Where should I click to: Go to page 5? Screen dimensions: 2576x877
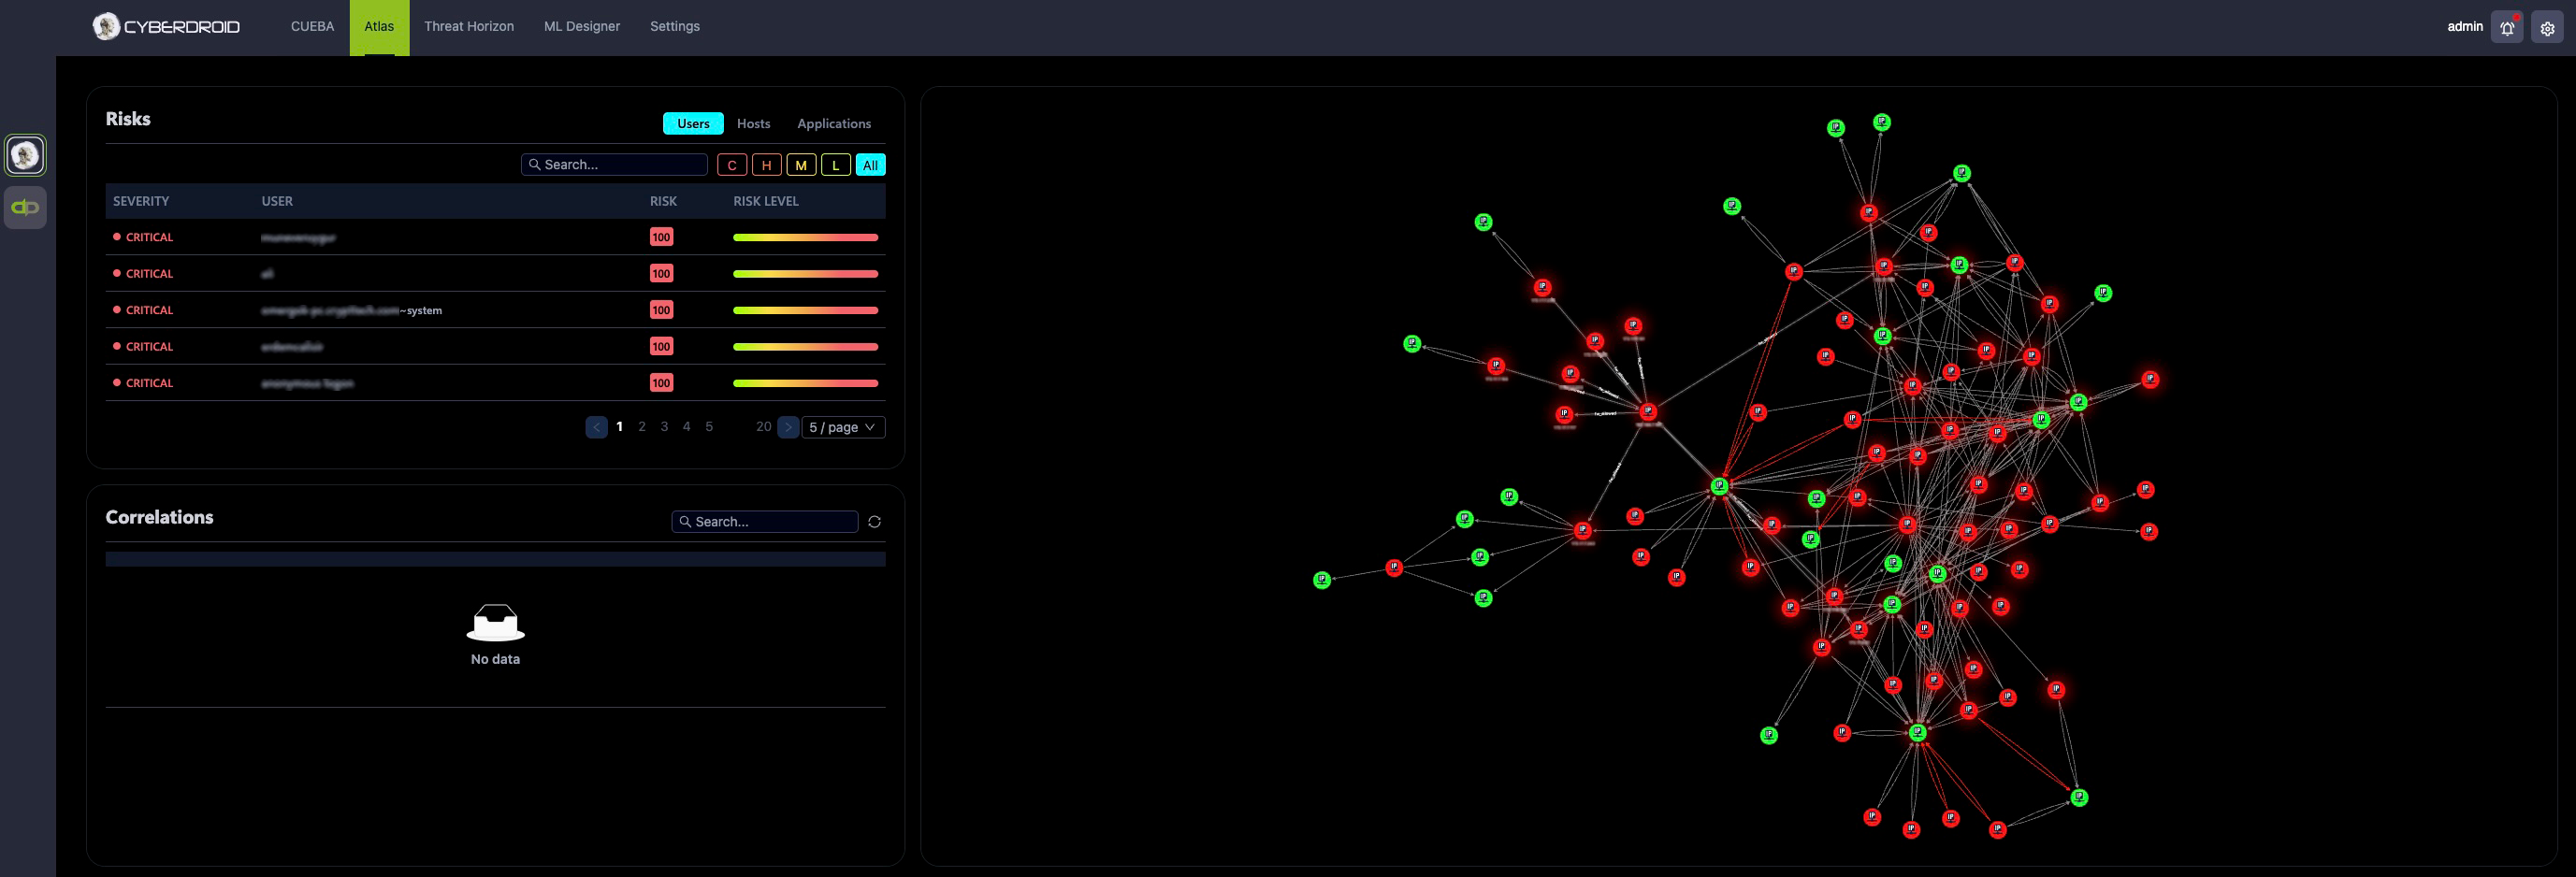point(709,427)
